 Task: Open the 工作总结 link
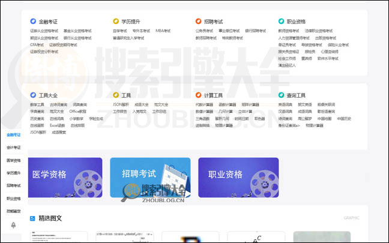point(159,112)
